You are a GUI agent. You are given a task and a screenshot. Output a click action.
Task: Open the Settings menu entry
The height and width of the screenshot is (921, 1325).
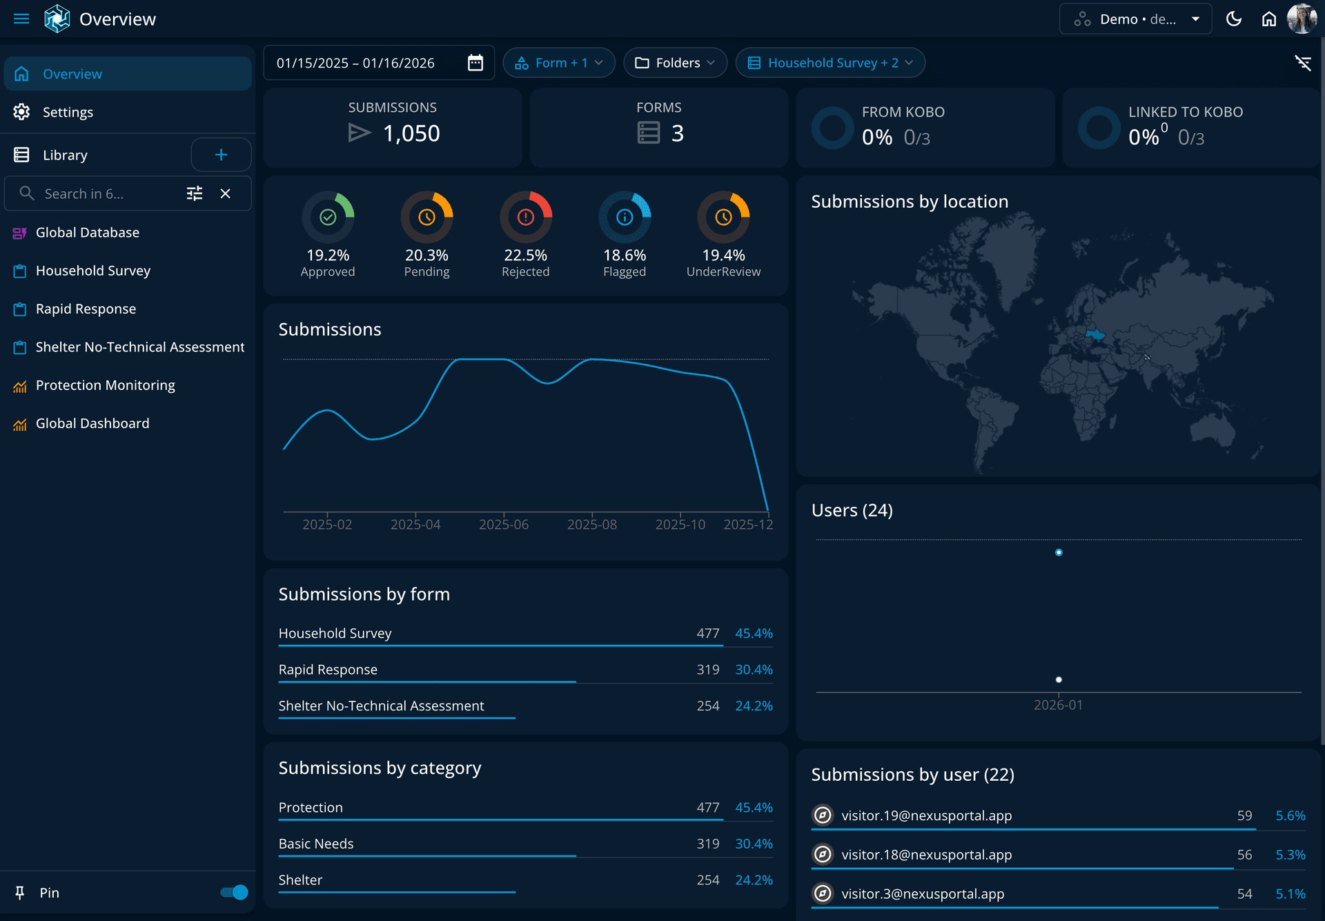pyautogui.click(x=68, y=112)
